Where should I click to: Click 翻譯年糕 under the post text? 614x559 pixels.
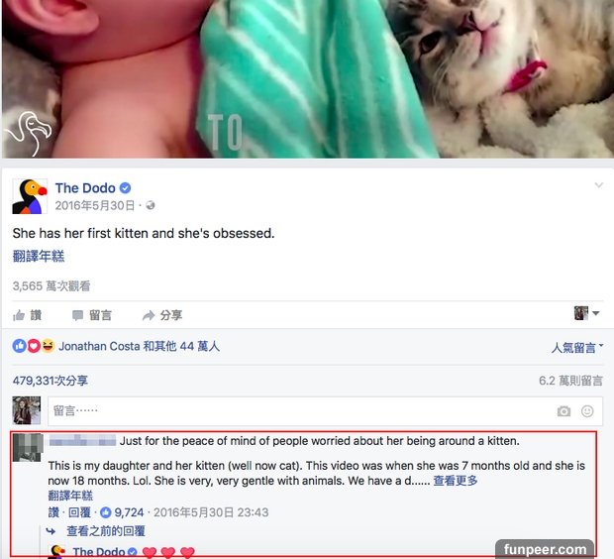pyautogui.click(x=39, y=256)
